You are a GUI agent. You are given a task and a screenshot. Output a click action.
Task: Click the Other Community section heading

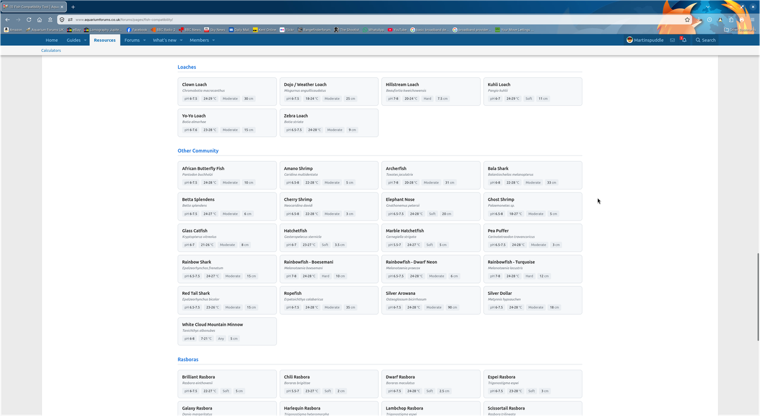(198, 151)
